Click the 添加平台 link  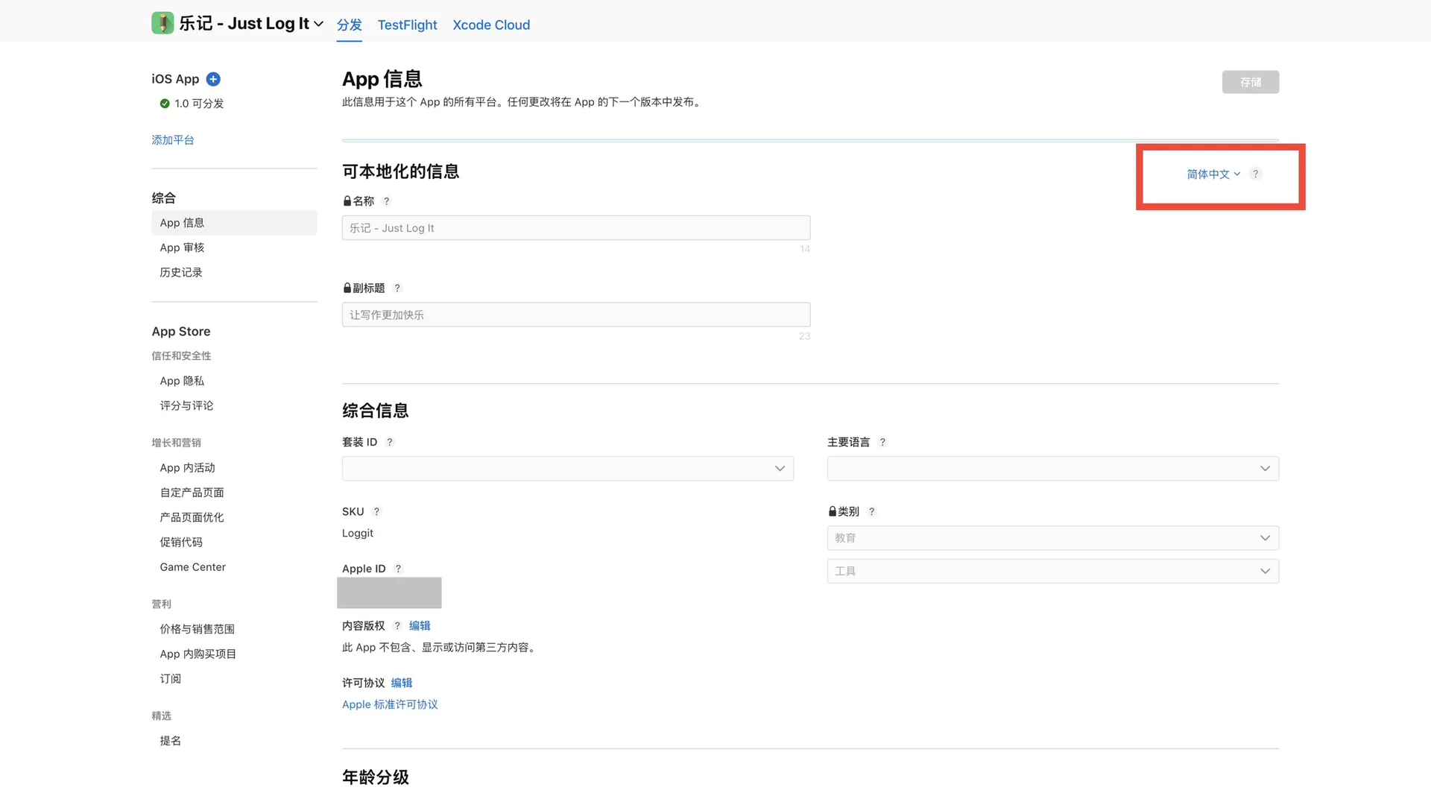coord(173,139)
